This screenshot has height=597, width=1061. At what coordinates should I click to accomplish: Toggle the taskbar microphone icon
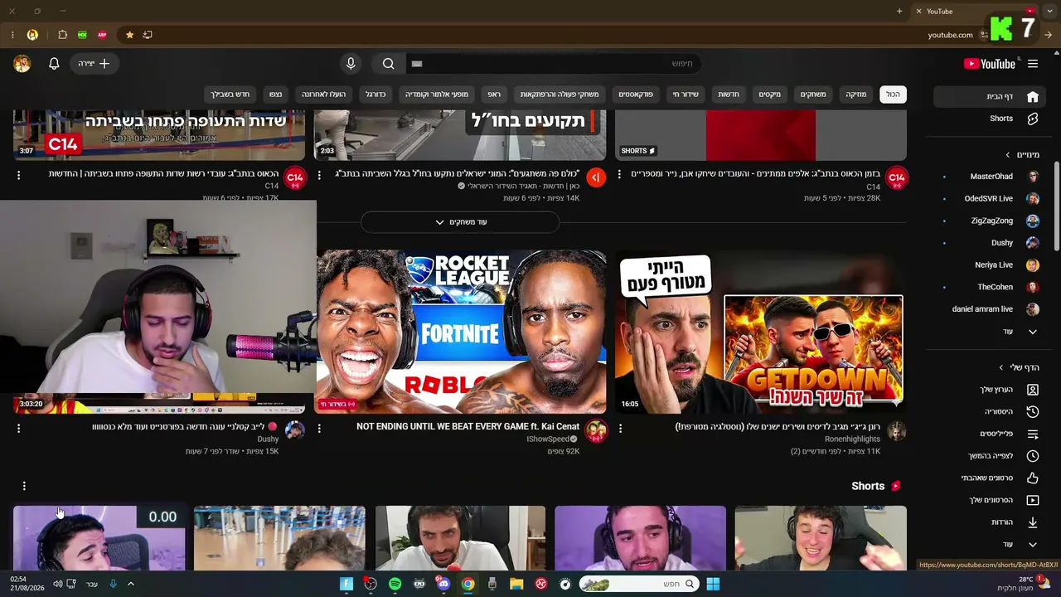[114, 584]
